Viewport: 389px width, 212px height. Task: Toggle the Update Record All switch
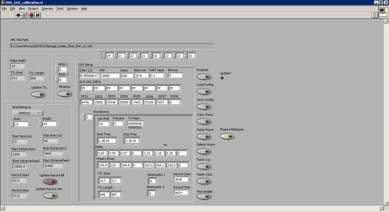[x=50, y=182]
